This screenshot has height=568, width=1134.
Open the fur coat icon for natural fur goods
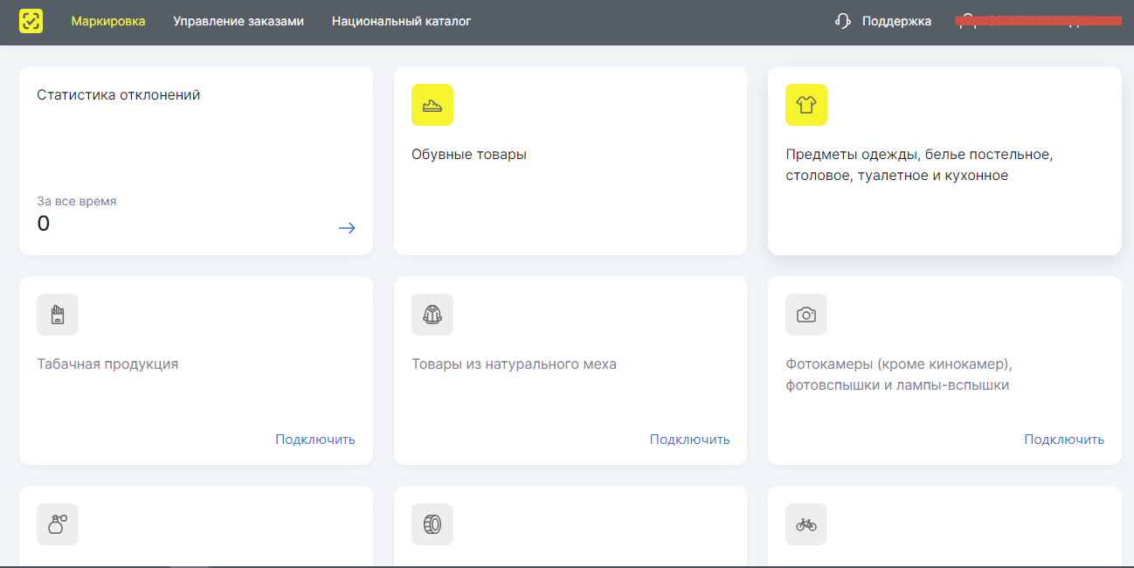click(432, 315)
